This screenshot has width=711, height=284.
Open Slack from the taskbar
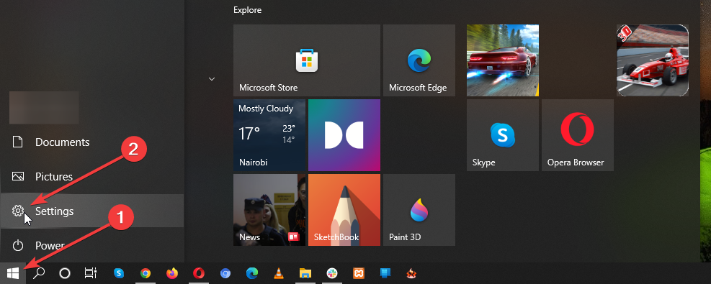pos(332,273)
